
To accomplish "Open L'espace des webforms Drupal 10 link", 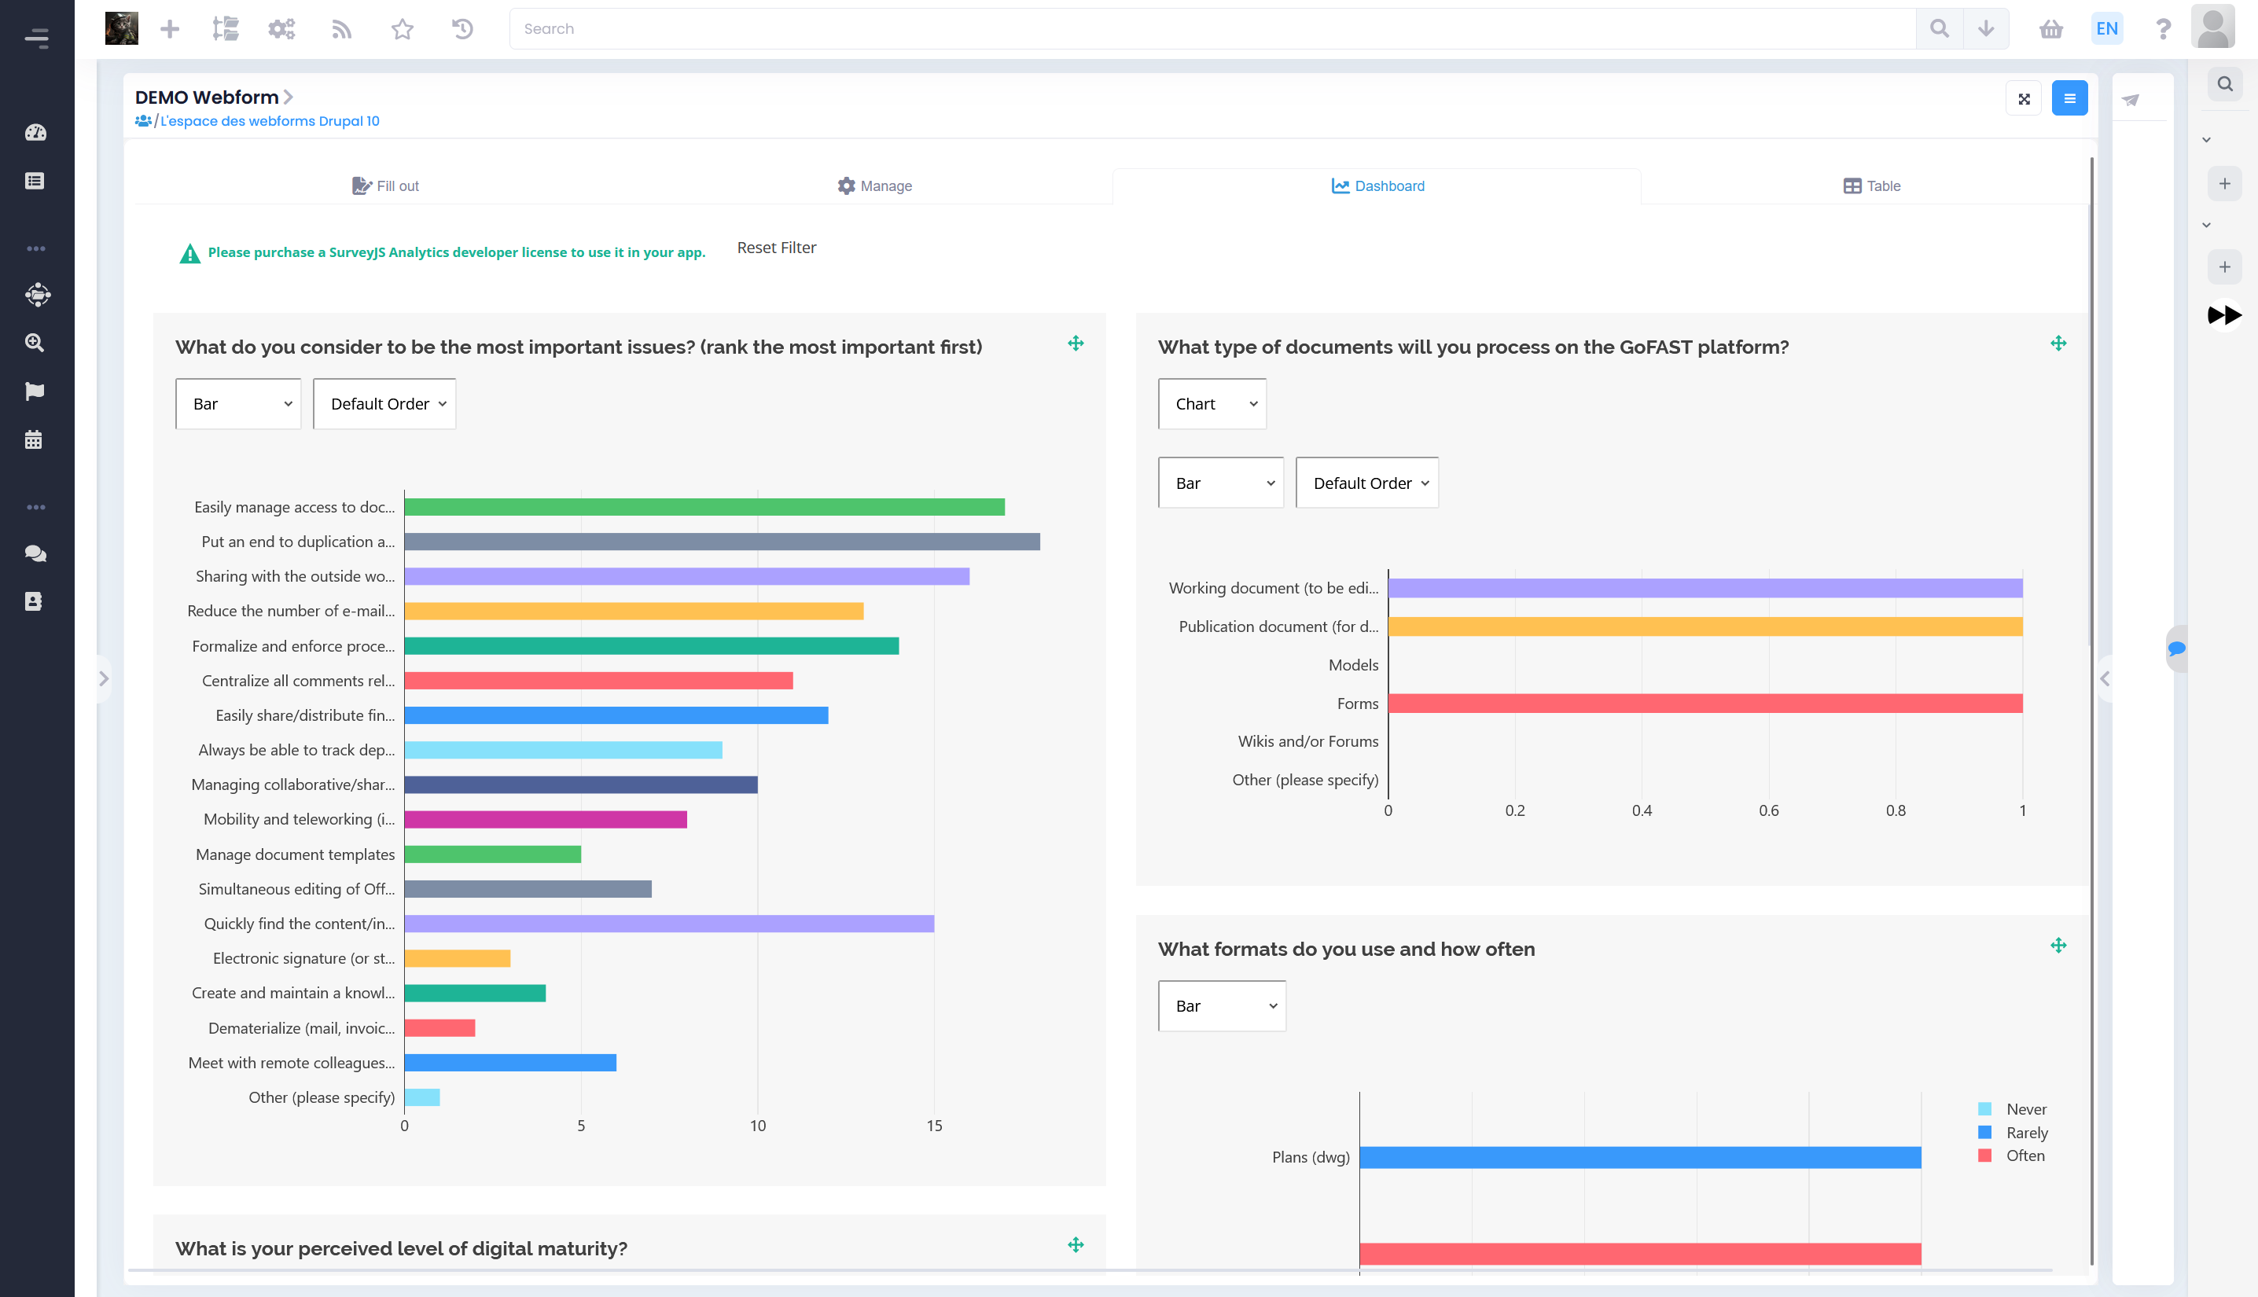I will tap(270, 121).
